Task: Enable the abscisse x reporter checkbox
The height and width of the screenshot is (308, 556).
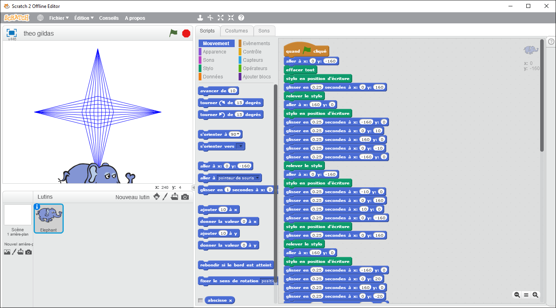Action: click(200, 300)
